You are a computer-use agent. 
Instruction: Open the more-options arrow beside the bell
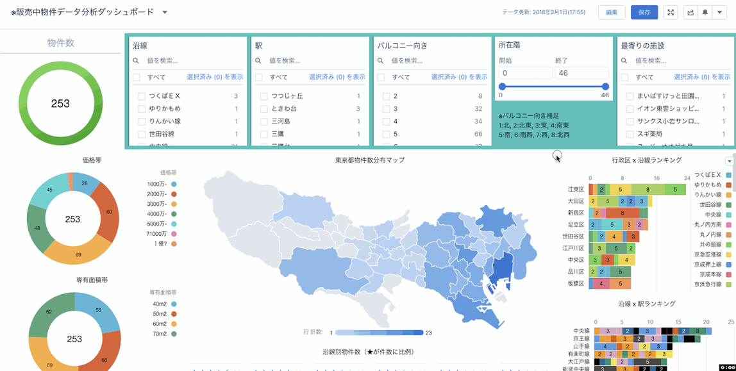[x=719, y=13]
